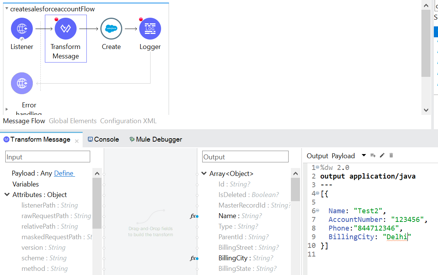Click the canvas scrollbar down arrow
Viewport: 438px width, 275px height.
426,110
